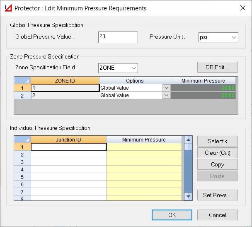This screenshot has width=252, height=227.
Task: Confirm with the OK button
Action: pos(172,215)
